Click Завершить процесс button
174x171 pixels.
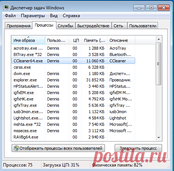coord(138,148)
